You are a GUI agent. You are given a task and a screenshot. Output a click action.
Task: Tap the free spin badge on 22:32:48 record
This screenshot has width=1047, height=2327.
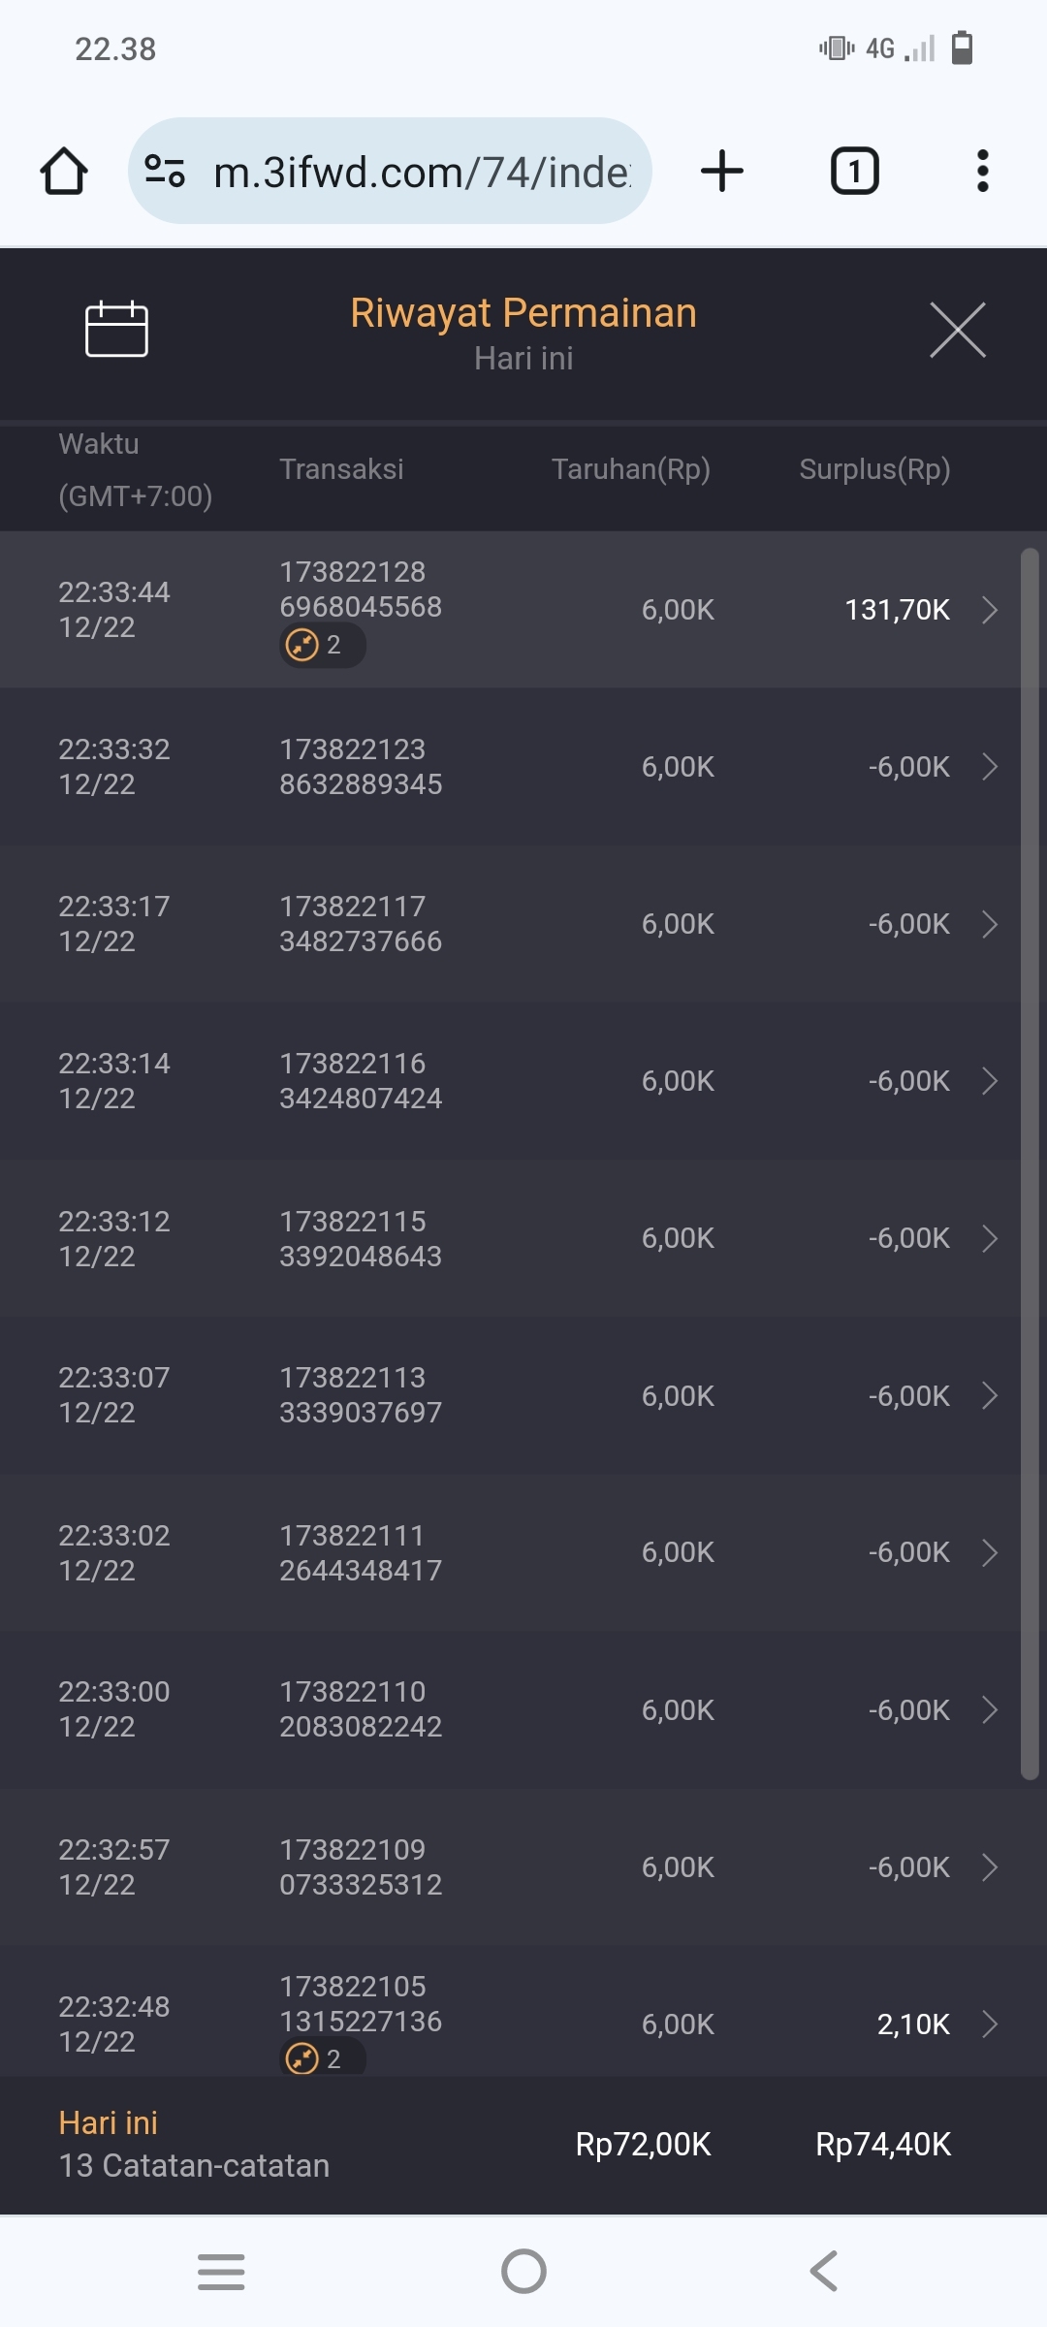pyautogui.click(x=321, y=2057)
